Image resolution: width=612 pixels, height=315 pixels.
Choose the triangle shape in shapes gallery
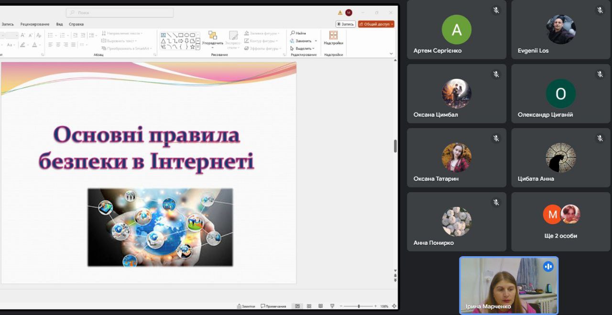[163, 41]
